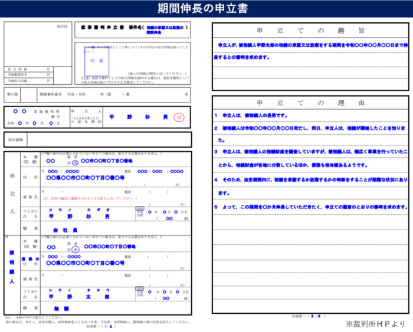Viewport: 413px width, 332px height.
Task: Select signature name 甲野杉男 beside the seal
Action: pyautogui.click(x=139, y=117)
